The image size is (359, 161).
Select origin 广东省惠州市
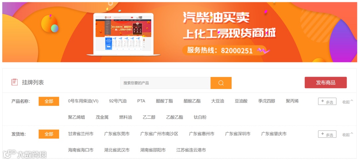[201, 134]
